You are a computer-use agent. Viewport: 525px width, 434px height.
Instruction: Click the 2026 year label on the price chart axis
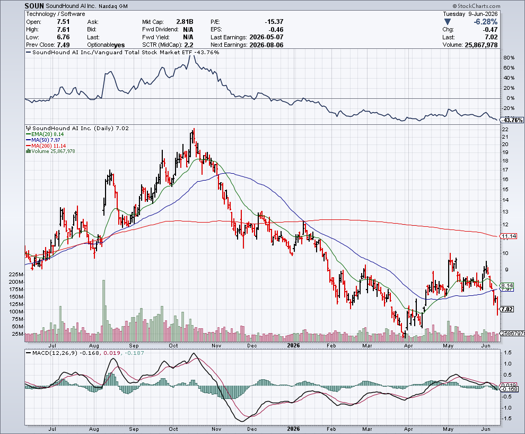293,345
